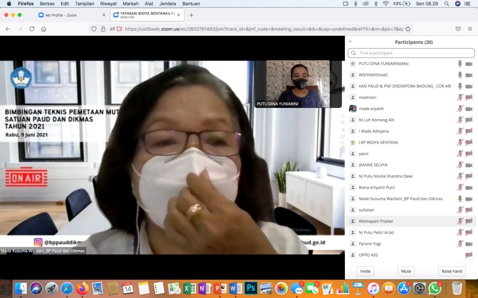Open the Riwayat menu in menu bar

click(x=108, y=4)
